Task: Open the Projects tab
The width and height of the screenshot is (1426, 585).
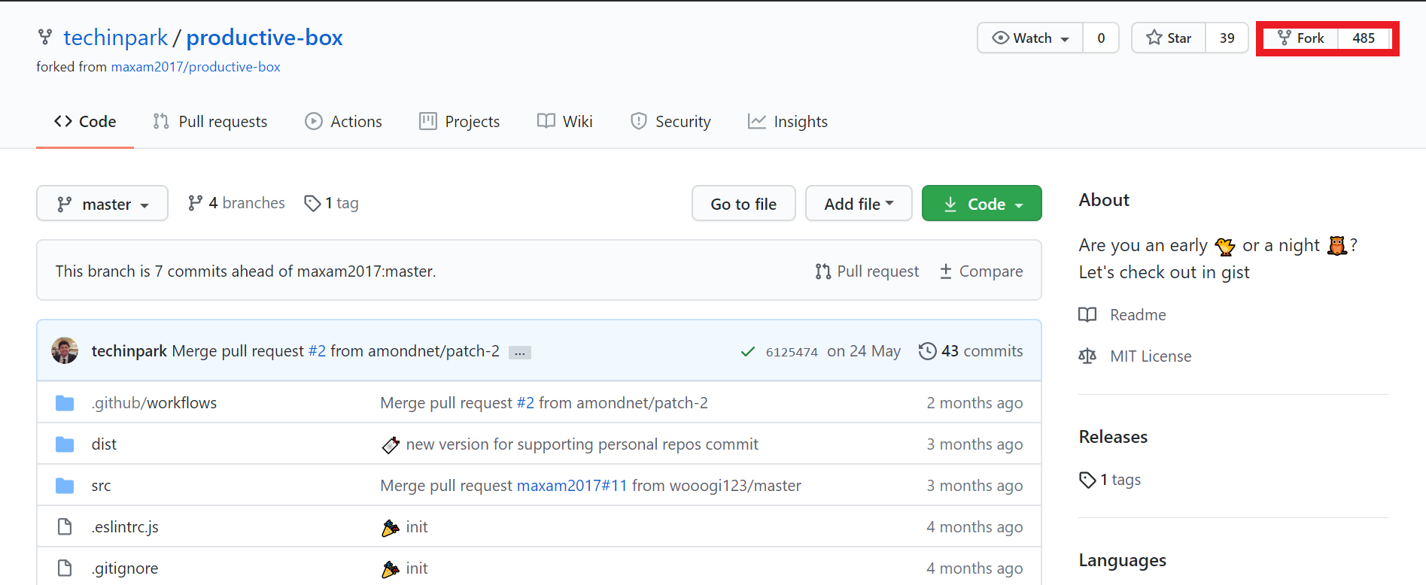Action: (x=459, y=122)
